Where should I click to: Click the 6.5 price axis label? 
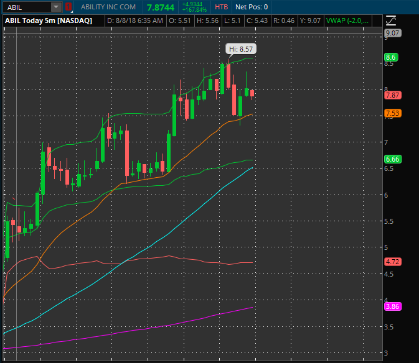[x=388, y=168]
